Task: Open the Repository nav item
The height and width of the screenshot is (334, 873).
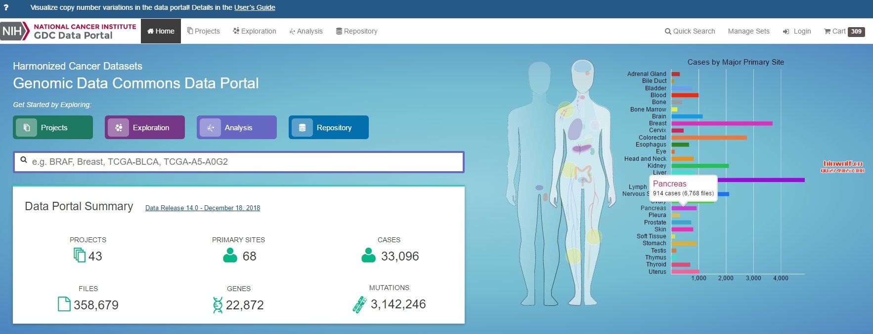Action: (356, 31)
